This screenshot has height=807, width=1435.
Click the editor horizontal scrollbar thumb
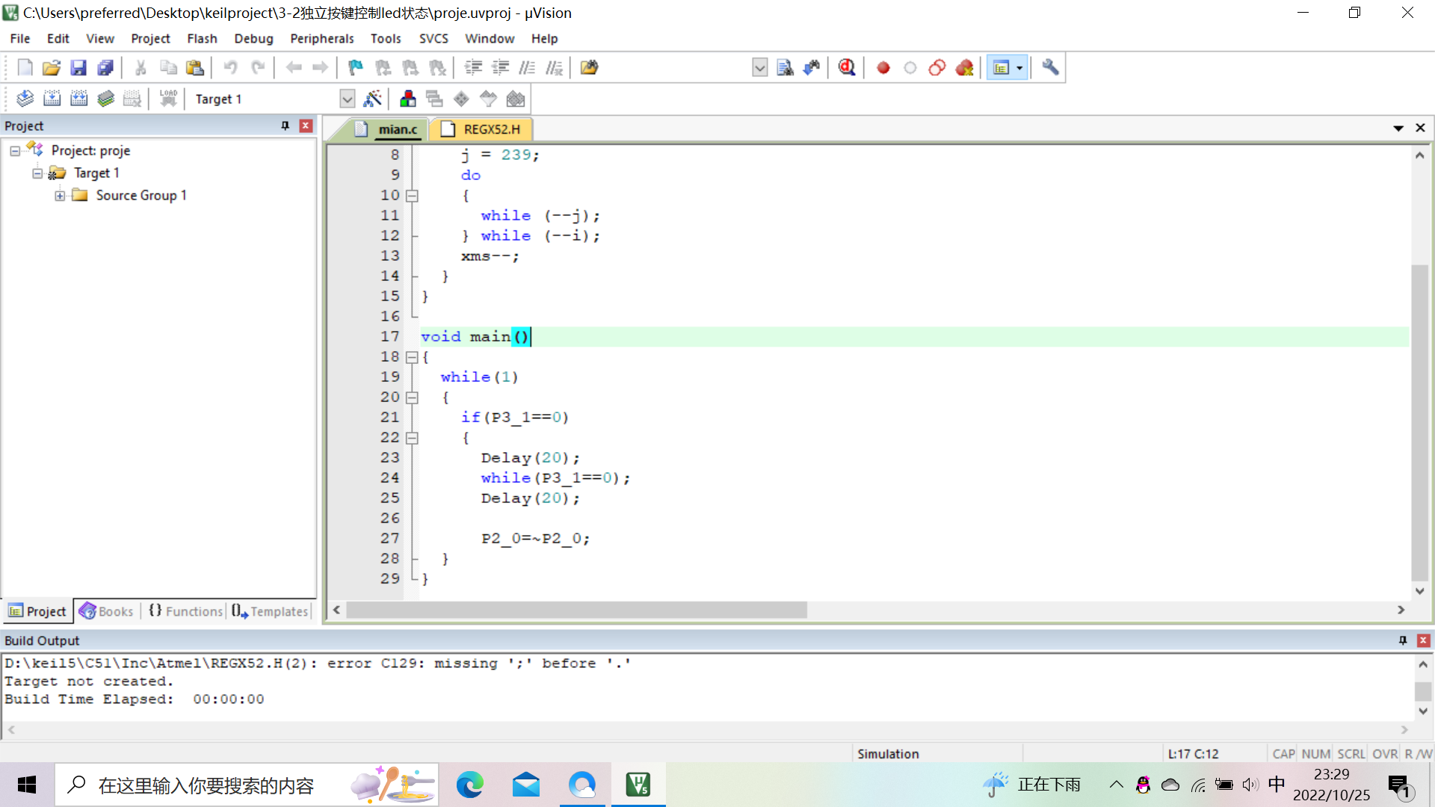[576, 610]
